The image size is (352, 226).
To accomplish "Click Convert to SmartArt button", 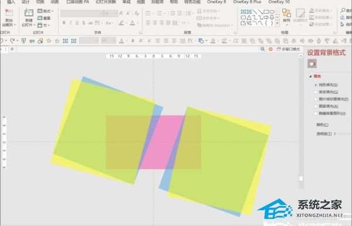I will pyautogui.click(x=215, y=25).
